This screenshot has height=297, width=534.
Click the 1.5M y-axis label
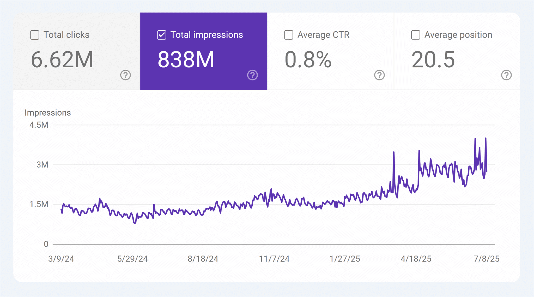[x=39, y=204]
